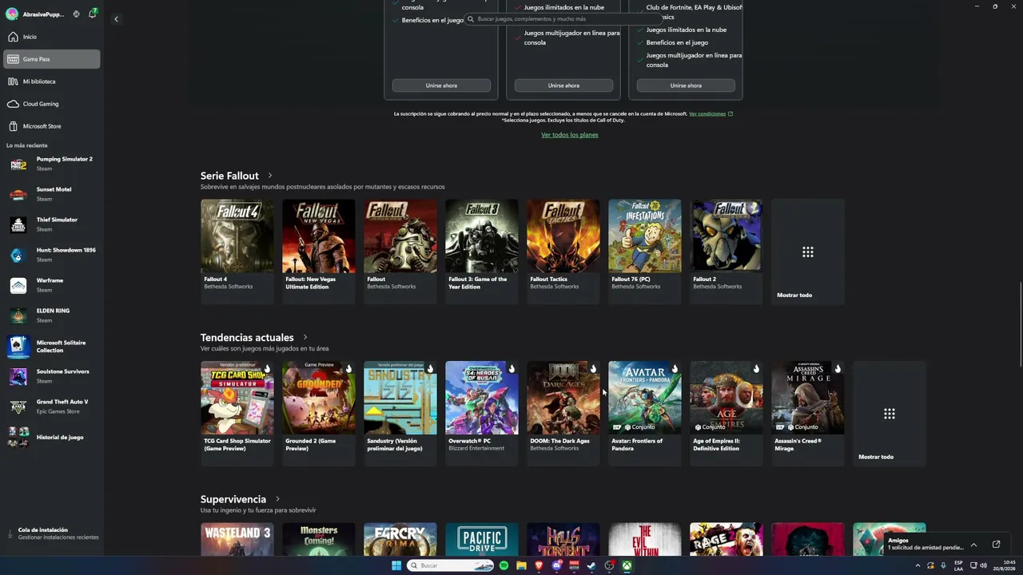This screenshot has width=1023, height=575.
Task: Open Spotify from the taskbar
Action: coord(504,565)
